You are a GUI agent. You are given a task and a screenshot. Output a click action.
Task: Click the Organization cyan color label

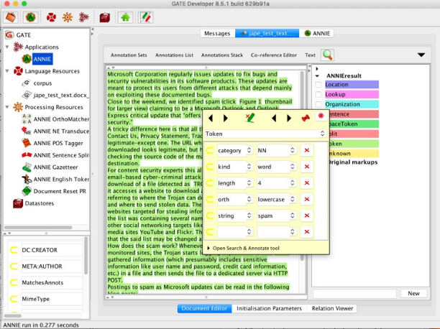point(352,104)
